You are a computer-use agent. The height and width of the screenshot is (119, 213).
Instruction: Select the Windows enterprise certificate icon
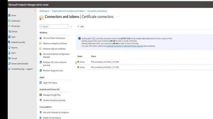click(41, 43)
